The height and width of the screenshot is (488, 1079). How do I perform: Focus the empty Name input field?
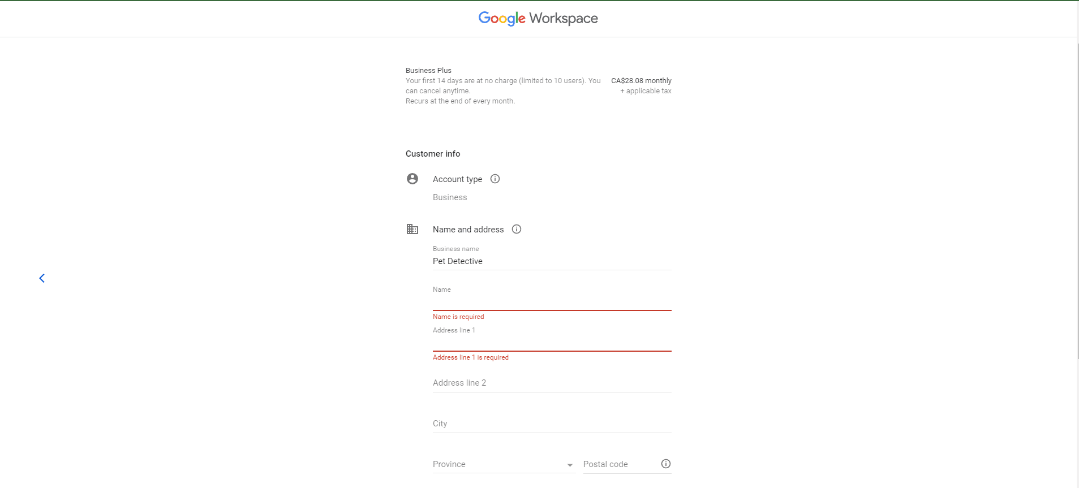pos(552,301)
